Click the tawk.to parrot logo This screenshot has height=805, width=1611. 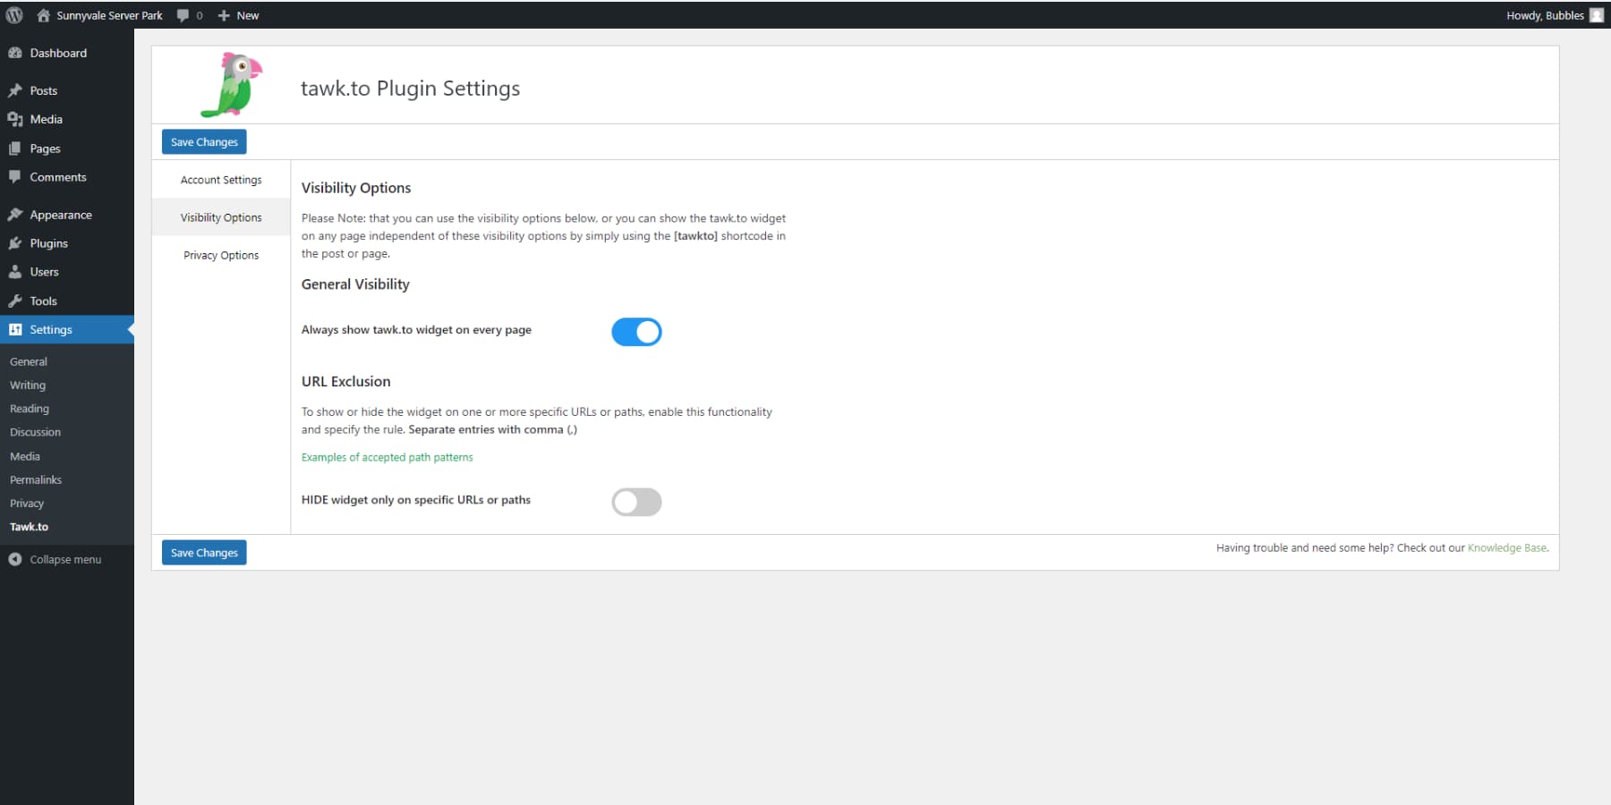(231, 84)
